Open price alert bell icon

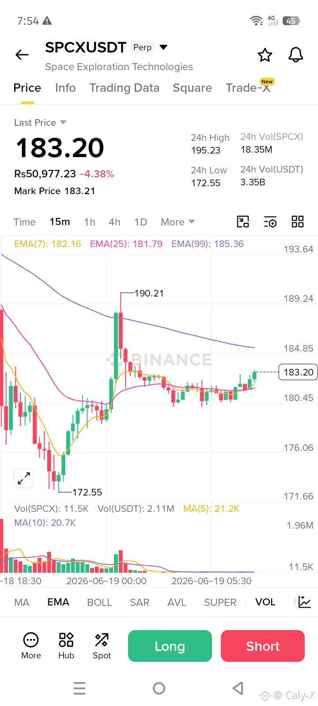[295, 55]
